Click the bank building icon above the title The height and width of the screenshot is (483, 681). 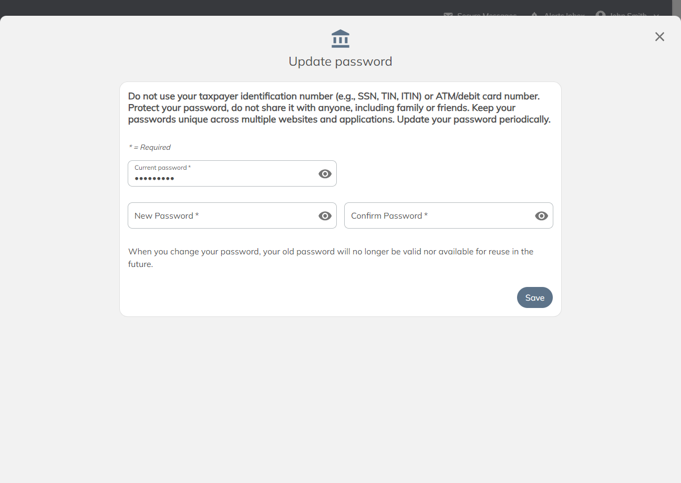pyautogui.click(x=340, y=38)
